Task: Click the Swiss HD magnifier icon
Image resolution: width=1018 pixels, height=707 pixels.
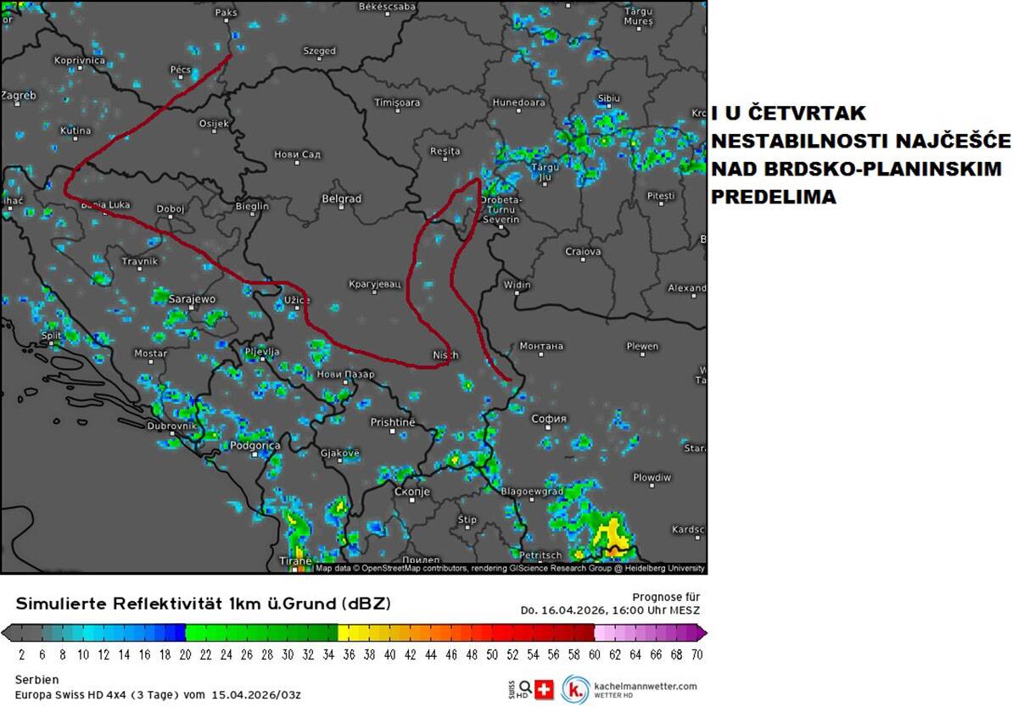Action: pyautogui.click(x=525, y=688)
